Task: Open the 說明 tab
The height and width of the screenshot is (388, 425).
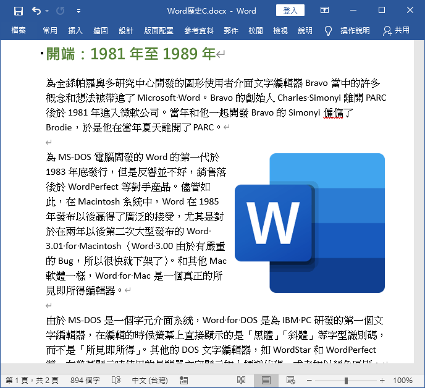Action: (x=305, y=30)
